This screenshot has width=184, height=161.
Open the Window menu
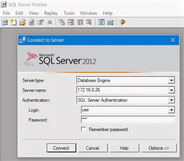[89, 13]
